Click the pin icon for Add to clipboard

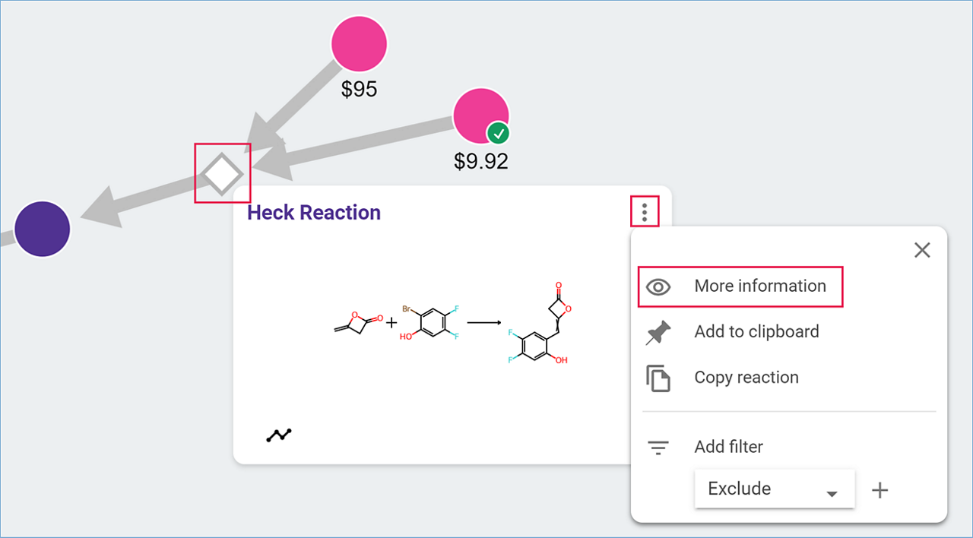click(x=658, y=332)
